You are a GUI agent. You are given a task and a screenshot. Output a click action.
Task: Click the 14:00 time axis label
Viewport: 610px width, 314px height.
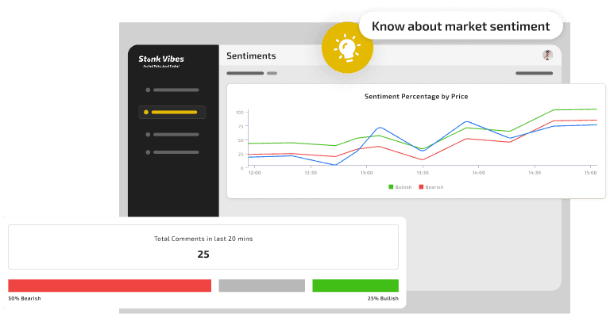478,173
